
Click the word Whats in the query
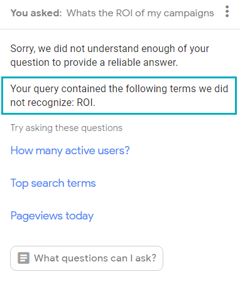(81, 13)
